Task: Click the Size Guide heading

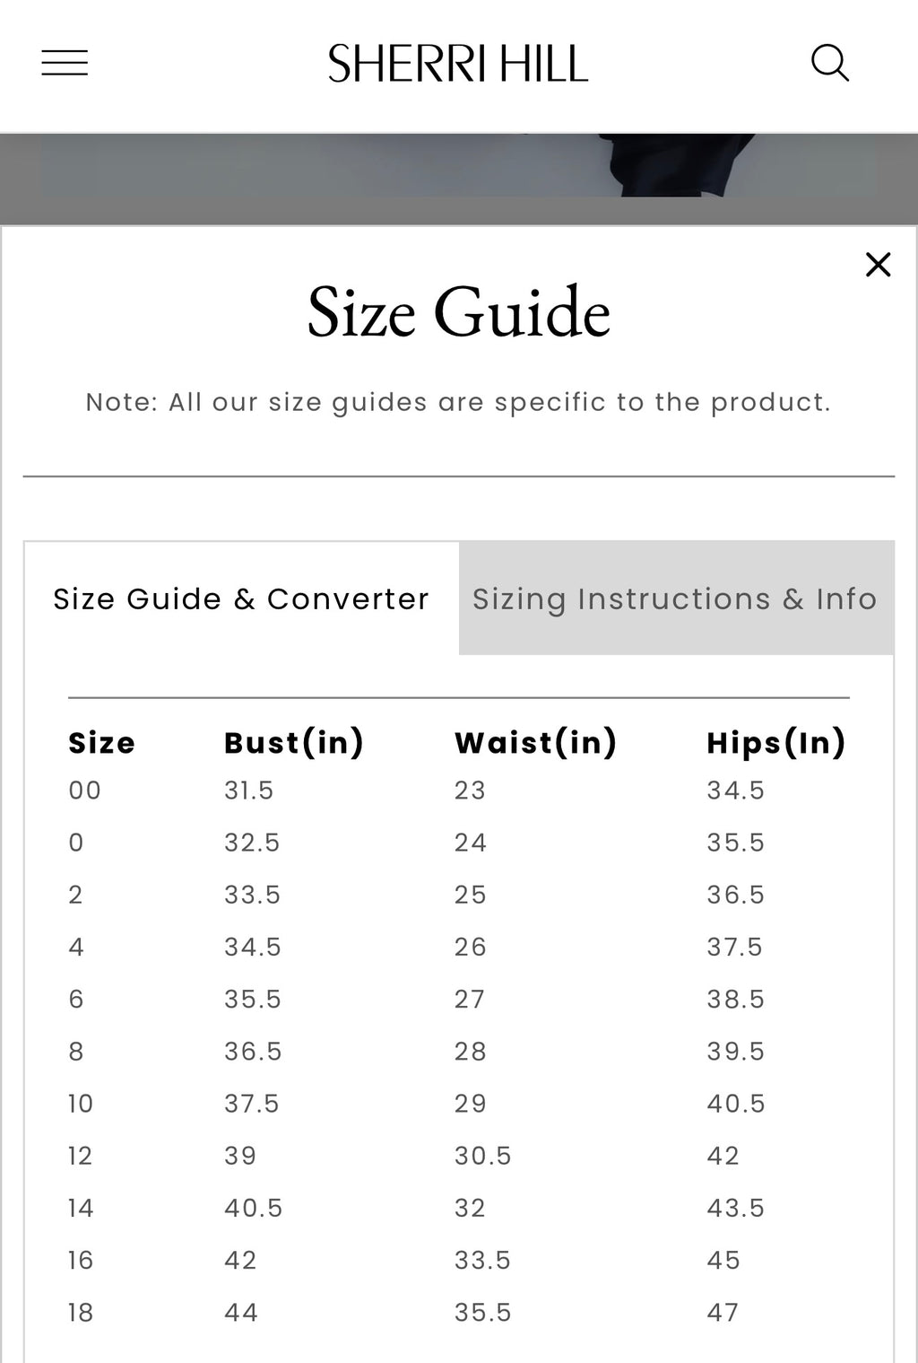Action: [459, 312]
